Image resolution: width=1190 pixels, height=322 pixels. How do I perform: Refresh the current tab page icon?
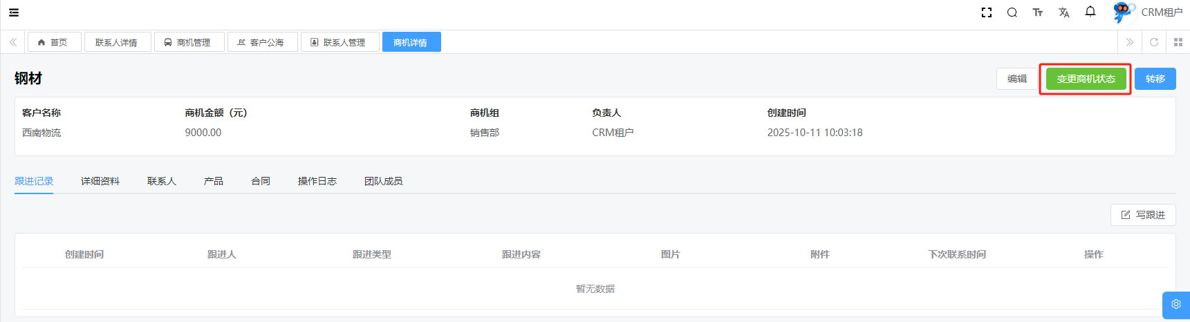pyautogui.click(x=1154, y=42)
